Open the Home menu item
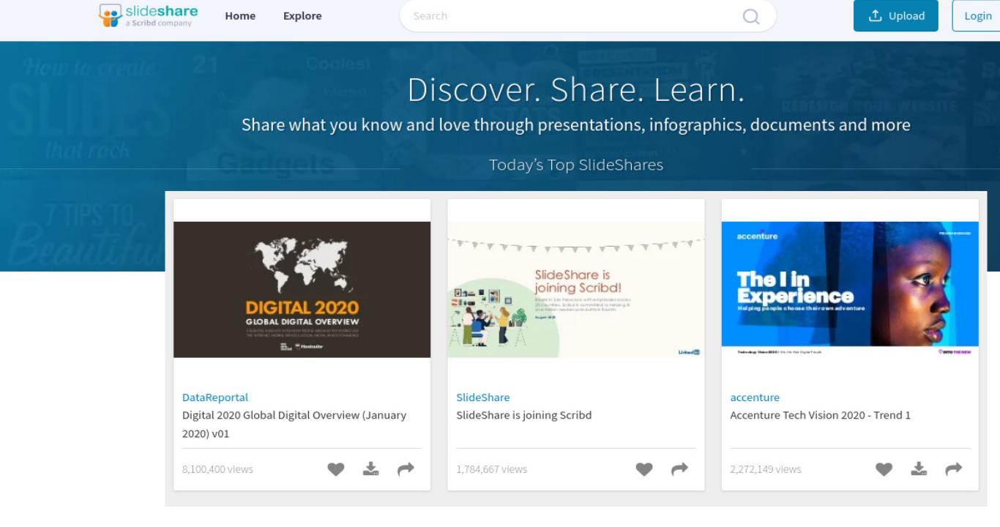Viewport: 1000px width, 527px height. (x=240, y=16)
